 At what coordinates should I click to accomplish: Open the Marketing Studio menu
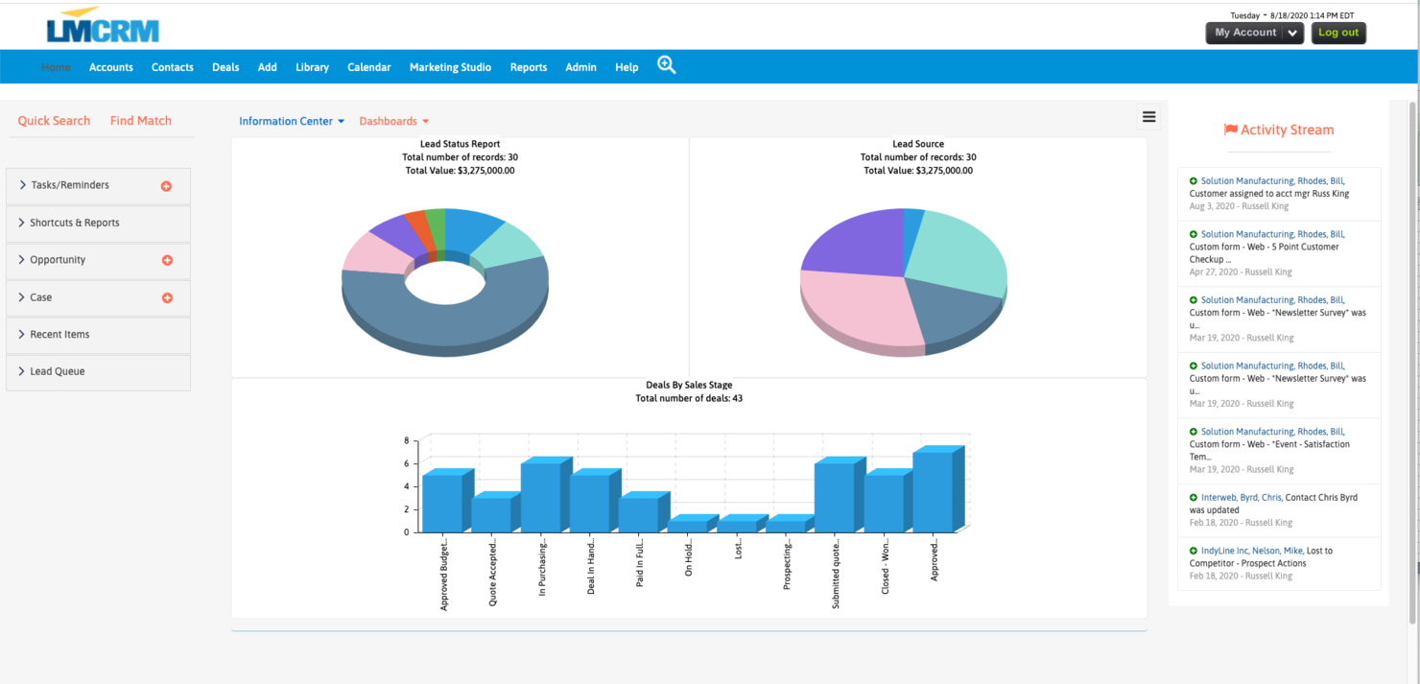click(449, 67)
